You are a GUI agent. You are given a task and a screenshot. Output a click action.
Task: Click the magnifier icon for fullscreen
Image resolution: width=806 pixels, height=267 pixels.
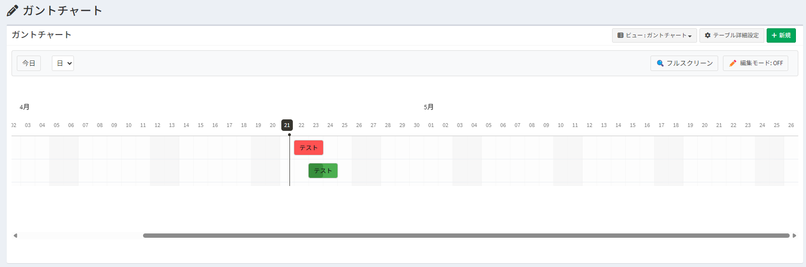[x=660, y=63]
